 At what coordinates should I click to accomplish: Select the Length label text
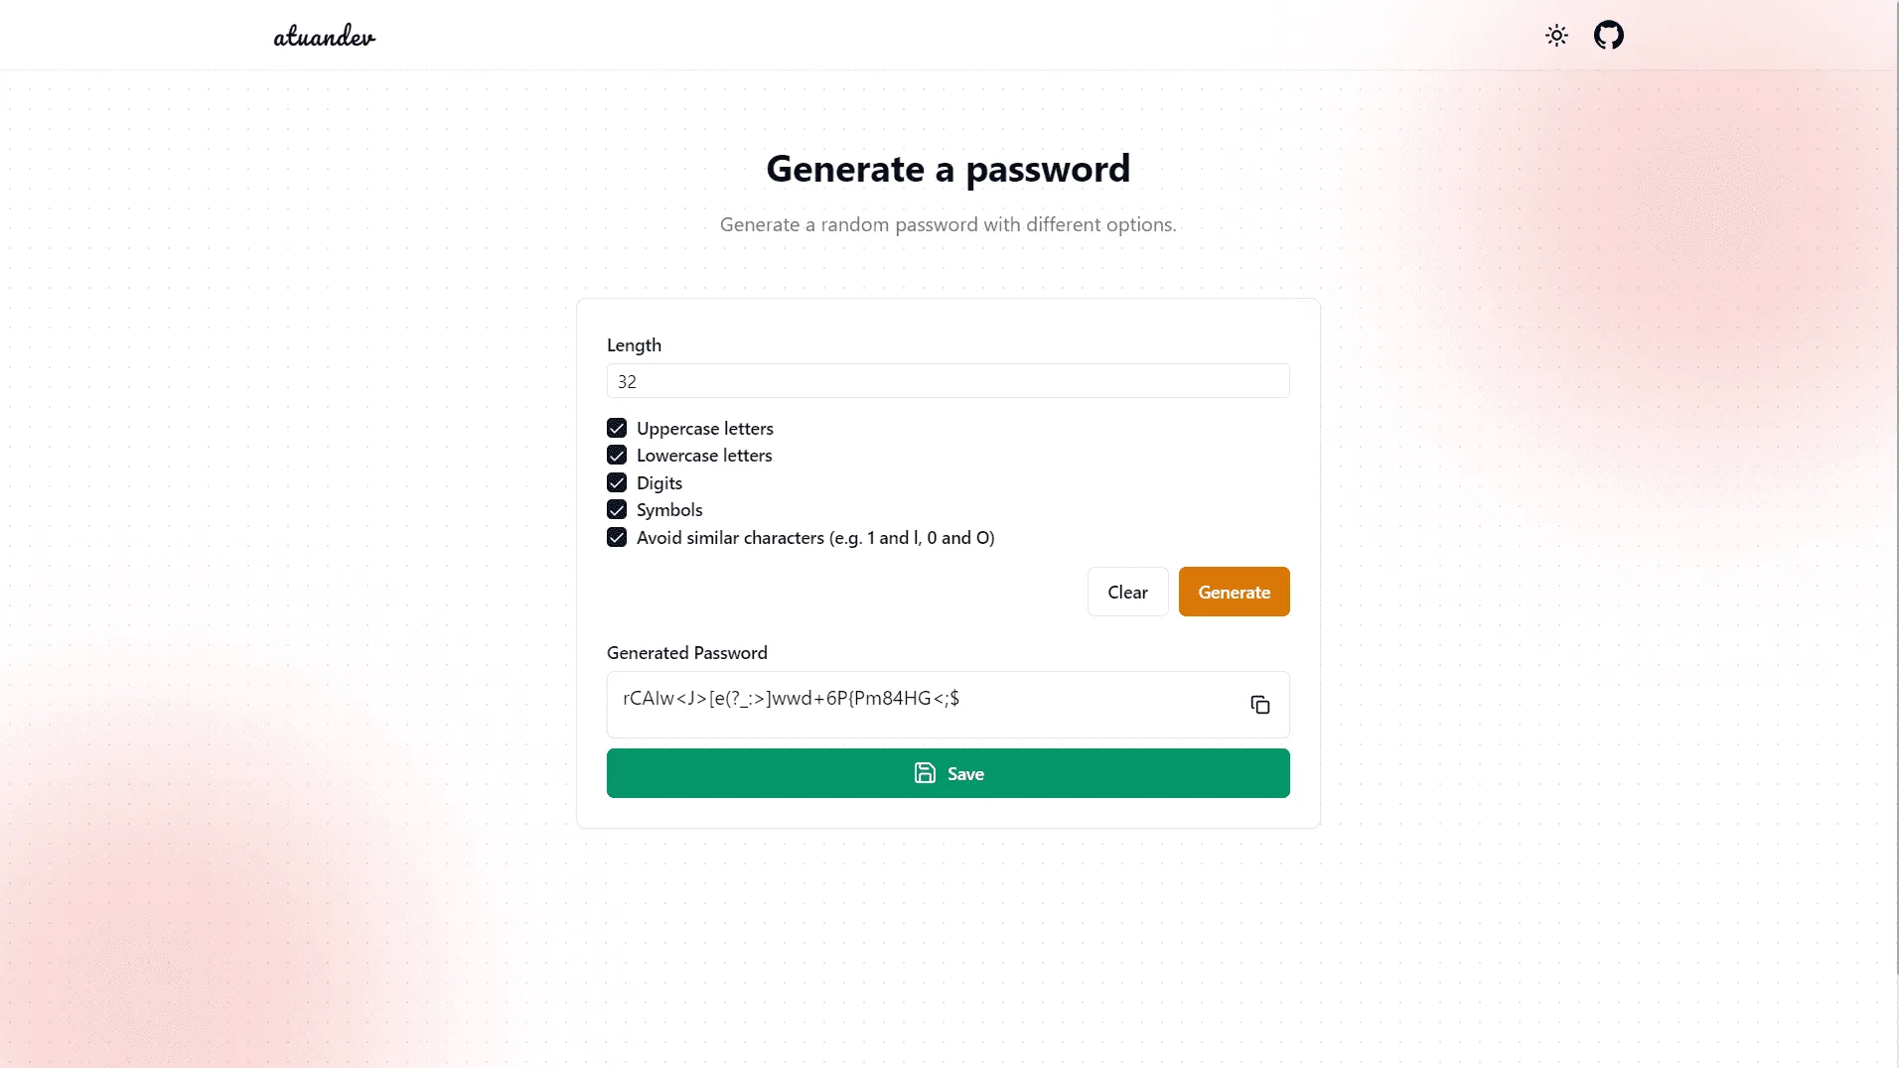click(633, 344)
